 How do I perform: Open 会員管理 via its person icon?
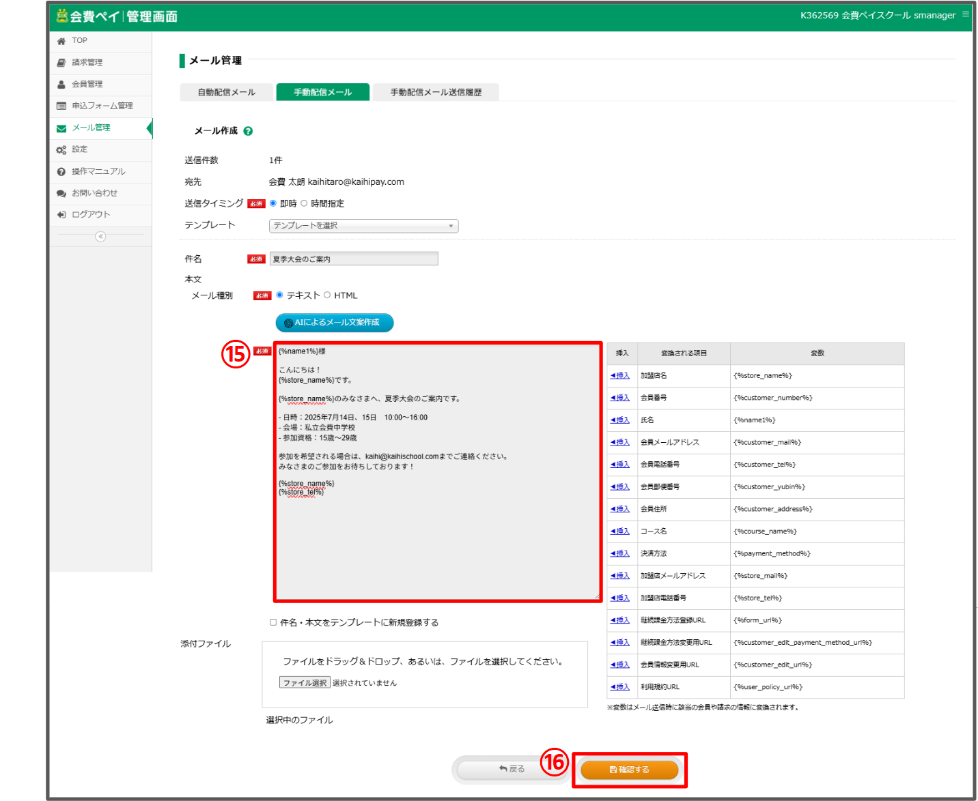click(x=61, y=85)
